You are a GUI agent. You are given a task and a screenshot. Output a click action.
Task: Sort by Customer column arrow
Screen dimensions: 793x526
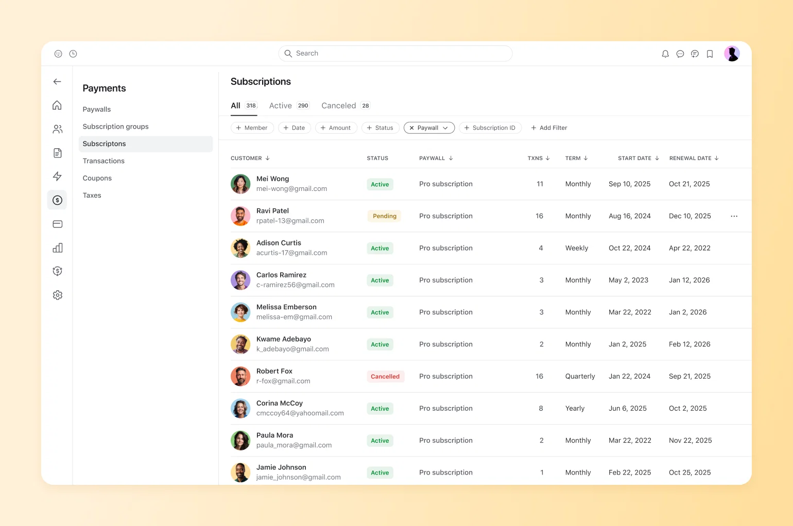[267, 158]
